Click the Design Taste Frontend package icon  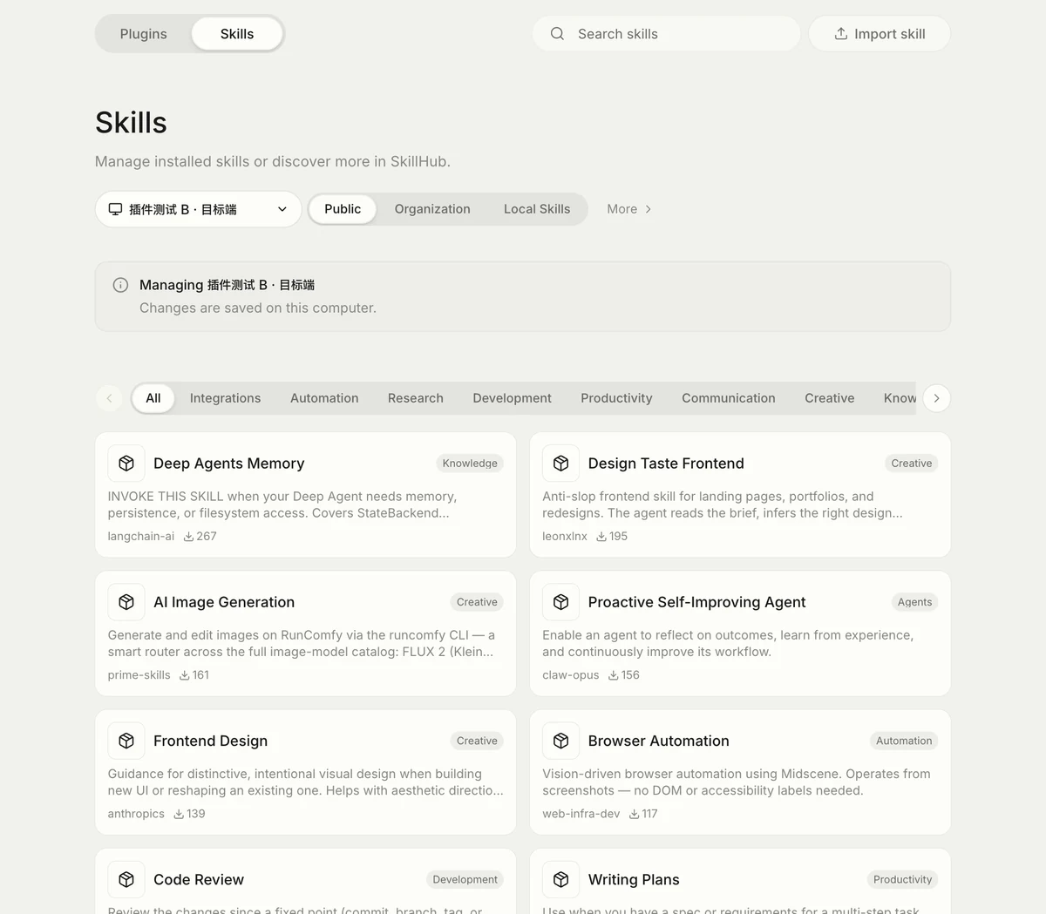pyautogui.click(x=561, y=464)
